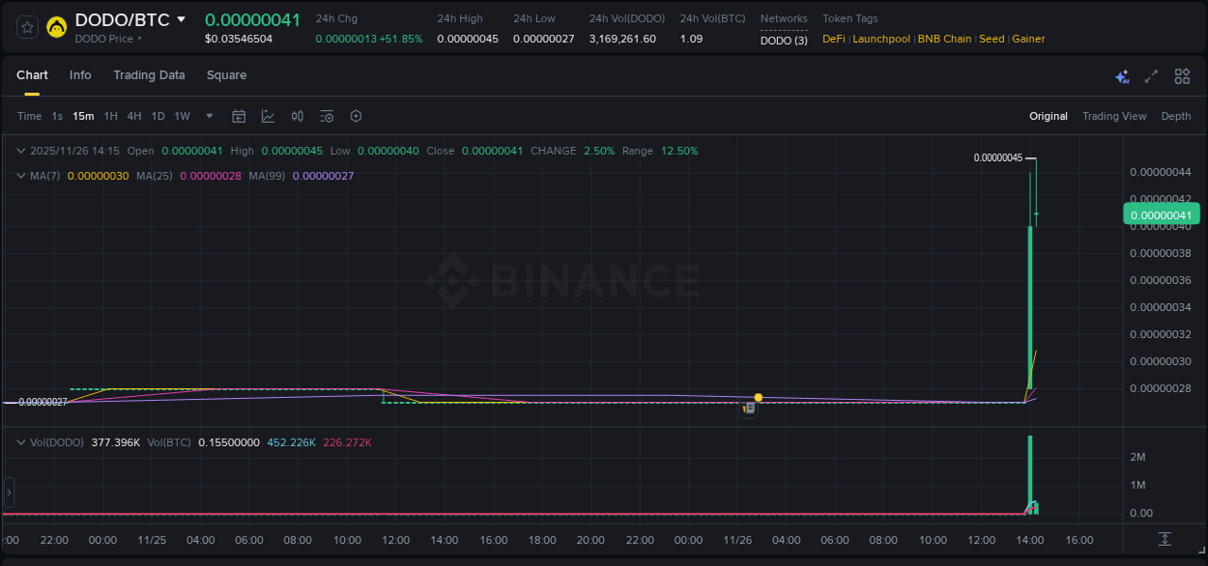Screen dimensions: 1208x566
Task: Expand the chart to fullscreen with the arrows icon
Action: tap(1151, 75)
